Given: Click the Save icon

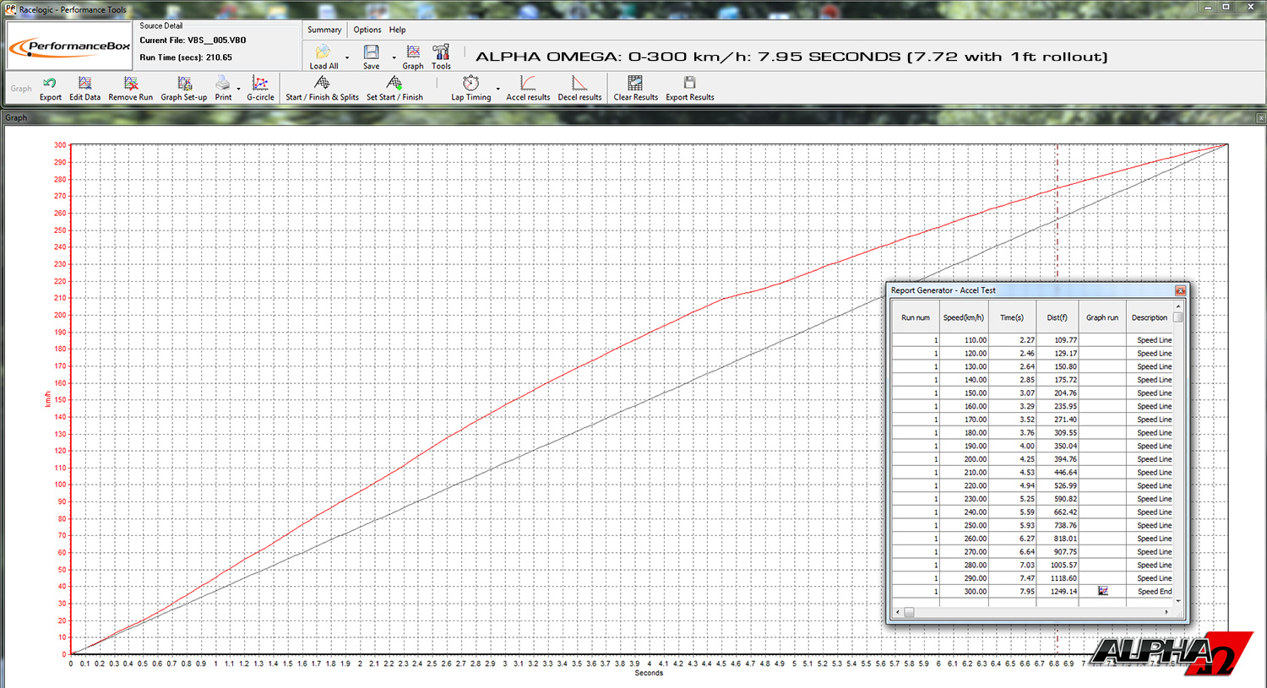Looking at the screenshot, I should pyautogui.click(x=371, y=52).
